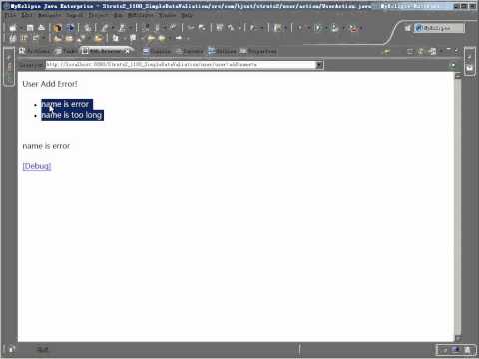Click the External Tools red toolbox icon

pos(353,28)
